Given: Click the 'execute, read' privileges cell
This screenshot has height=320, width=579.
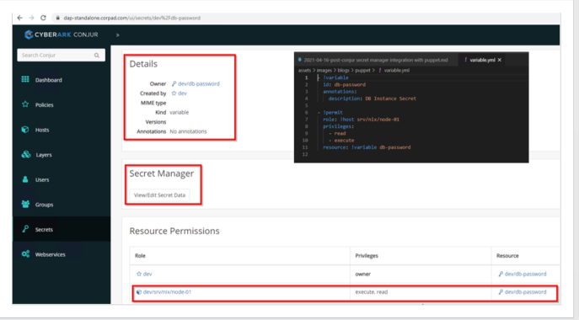Looking at the screenshot, I should click(371, 291).
